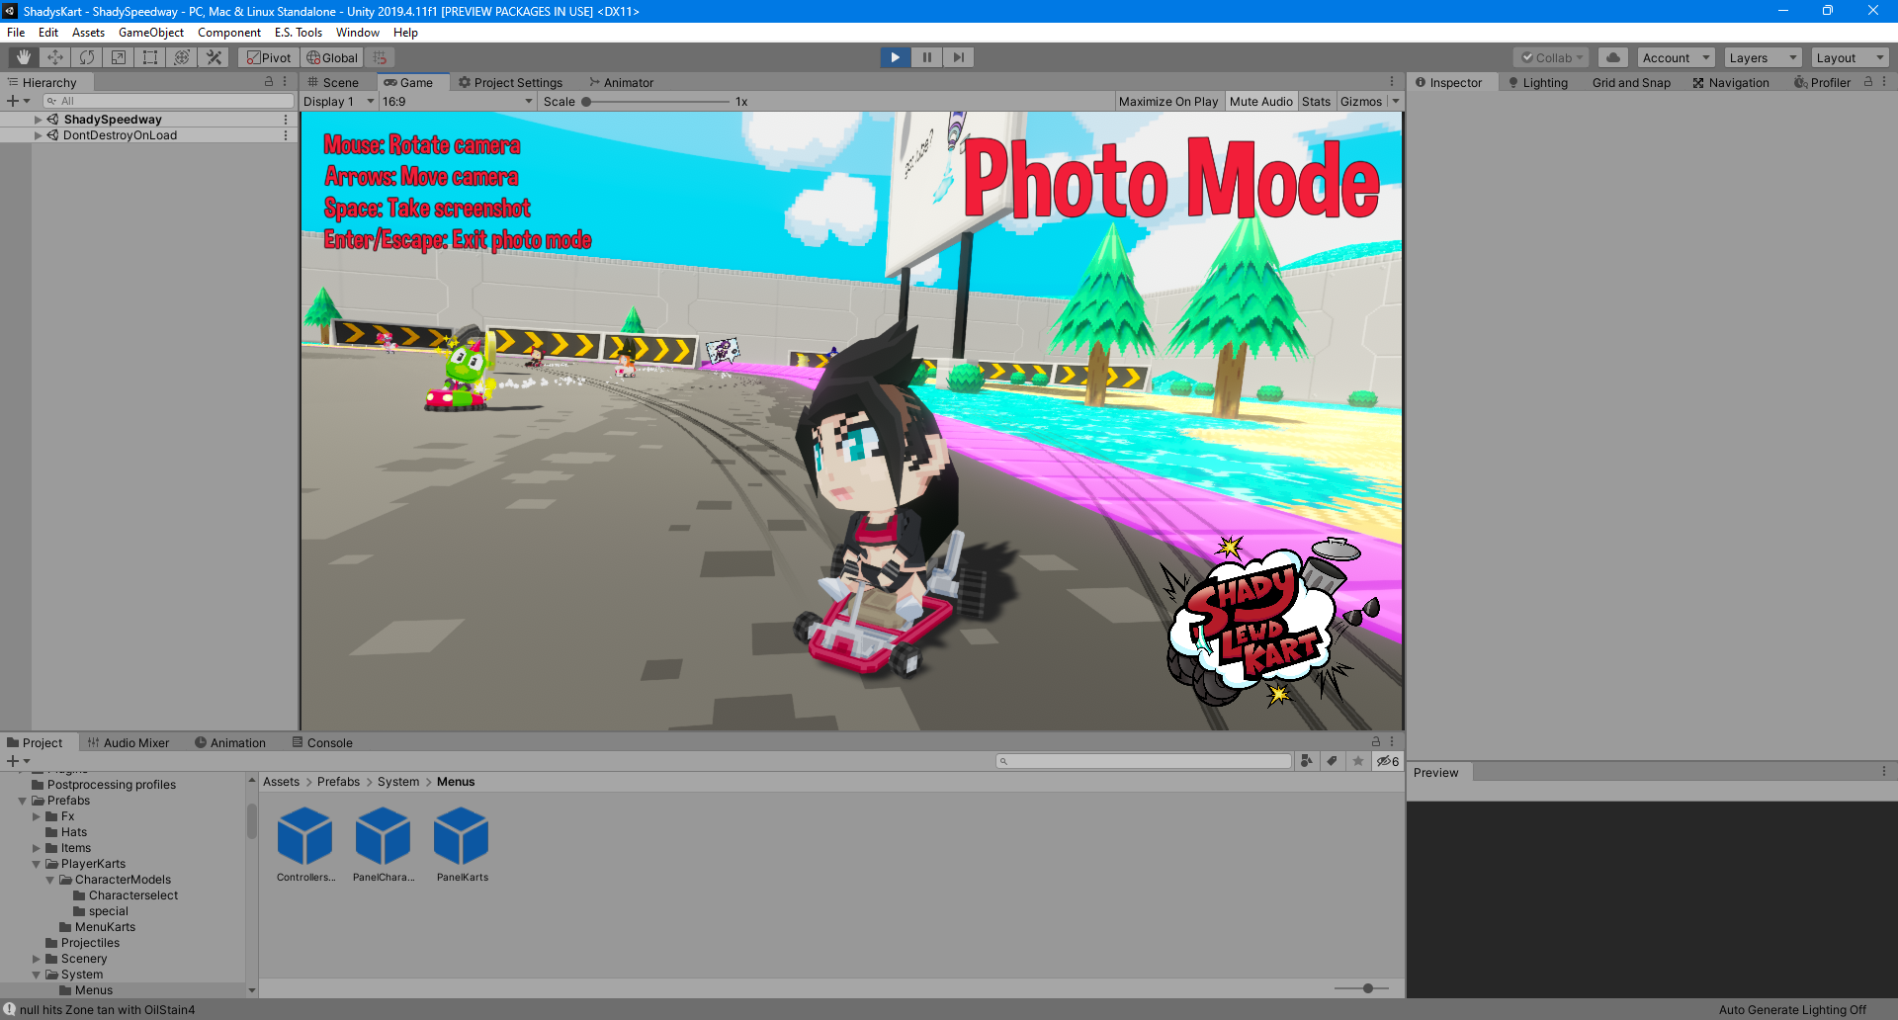
Task: Toggle Global handle rotation
Action: point(332,57)
